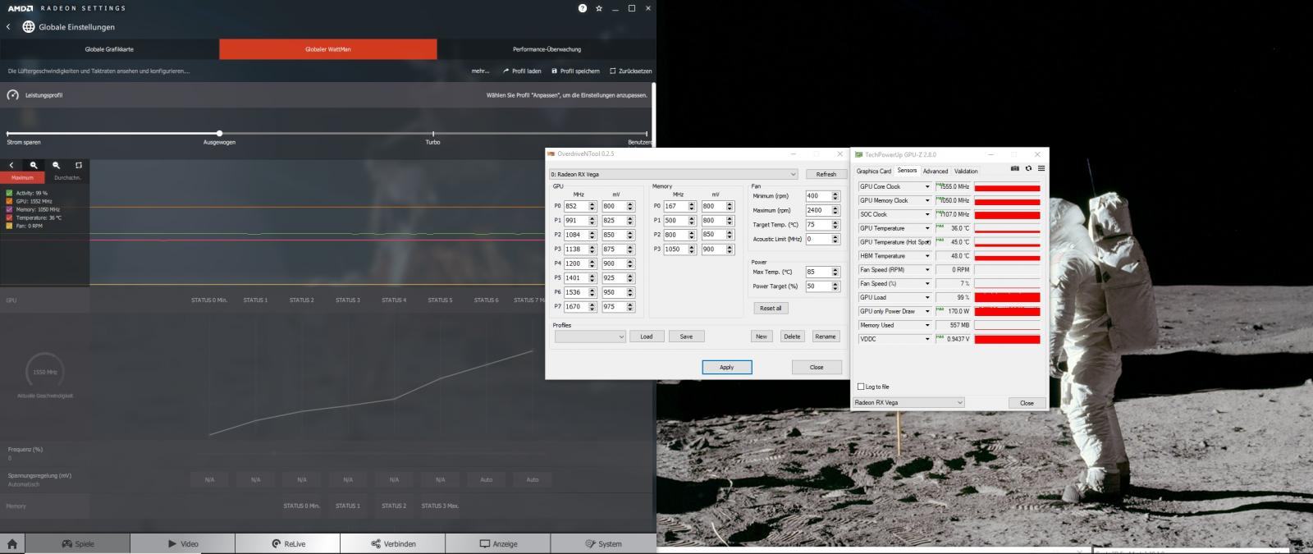Image resolution: width=1313 pixels, height=554 pixels.
Task: Open the Spiele section in the bottom bar
Action: pyautogui.click(x=77, y=543)
